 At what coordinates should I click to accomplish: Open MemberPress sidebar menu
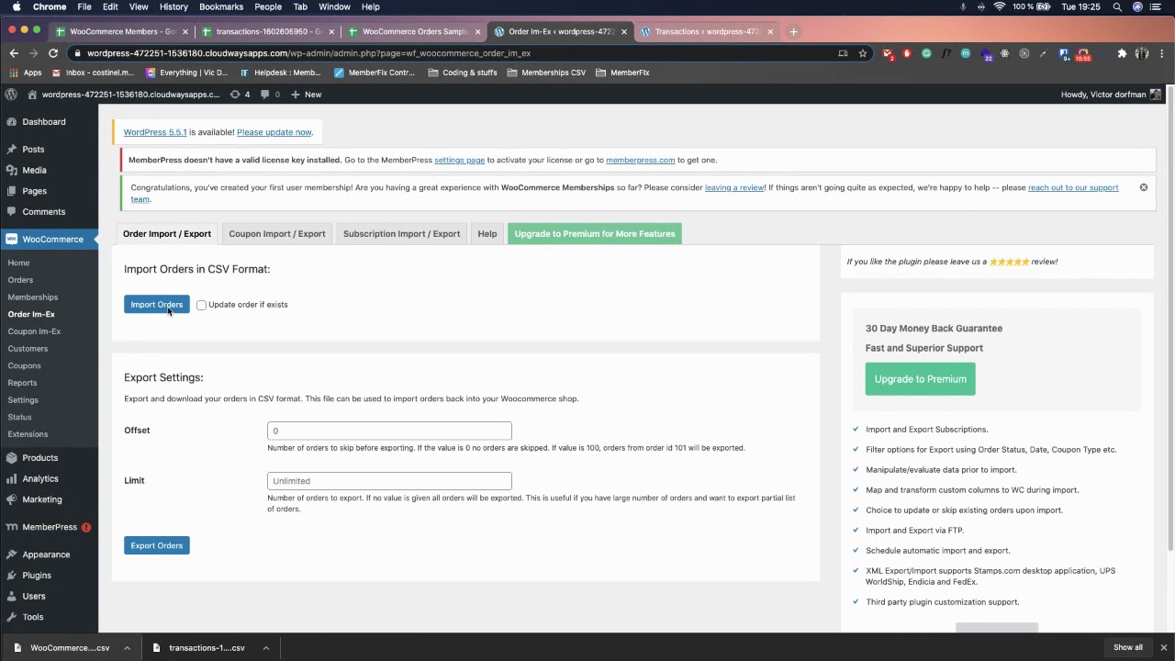click(49, 527)
